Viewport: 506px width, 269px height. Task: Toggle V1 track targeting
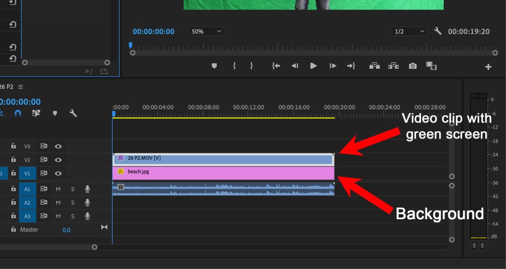pyautogui.click(x=28, y=174)
